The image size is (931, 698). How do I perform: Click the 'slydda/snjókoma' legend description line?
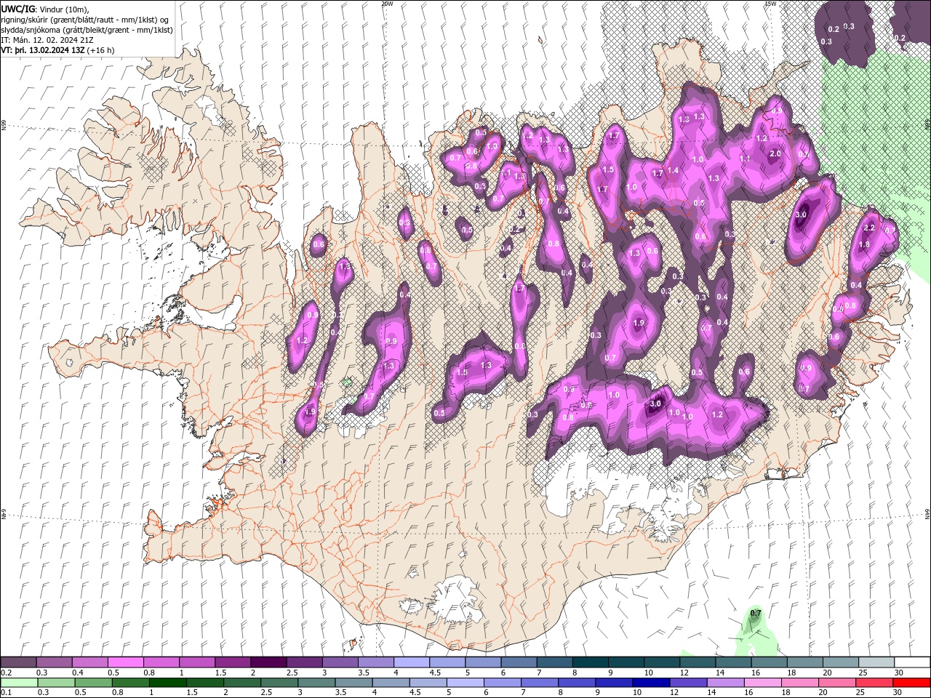87,30
